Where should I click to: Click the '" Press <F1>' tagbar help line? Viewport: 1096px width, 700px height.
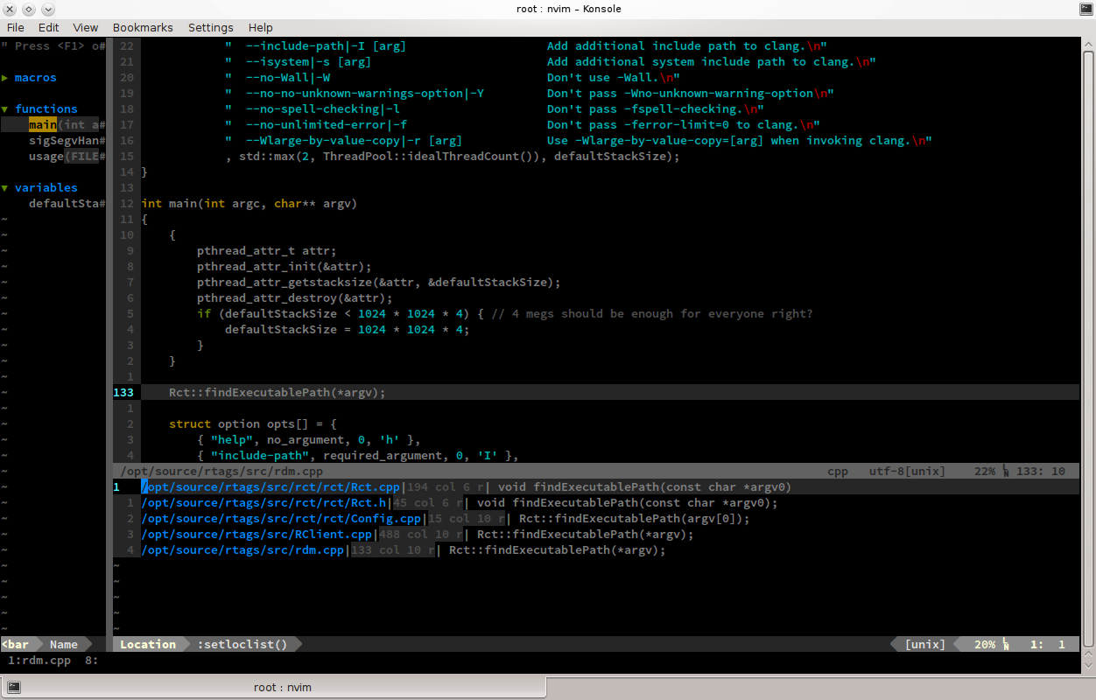(x=53, y=46)
